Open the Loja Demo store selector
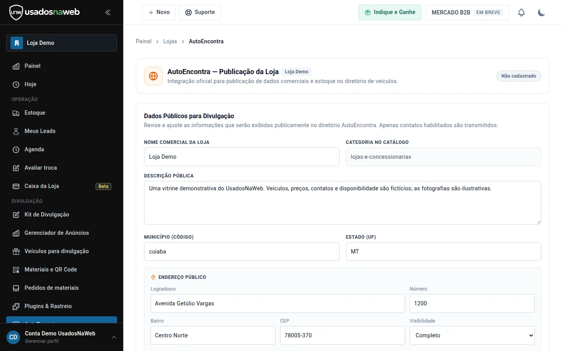 62,43
